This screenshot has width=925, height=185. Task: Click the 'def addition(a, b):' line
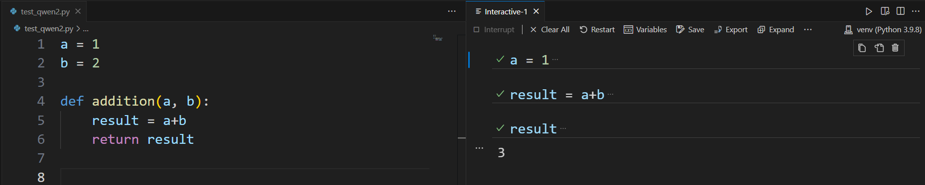[135, 101]
